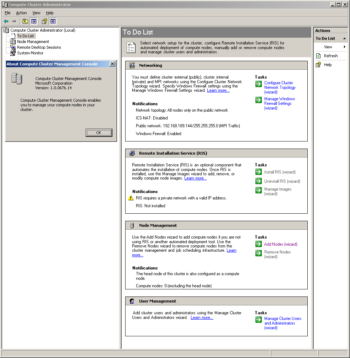Click 'Windows Firewall: Enabled' notification text
350x358 pixels.
(159, 134)
